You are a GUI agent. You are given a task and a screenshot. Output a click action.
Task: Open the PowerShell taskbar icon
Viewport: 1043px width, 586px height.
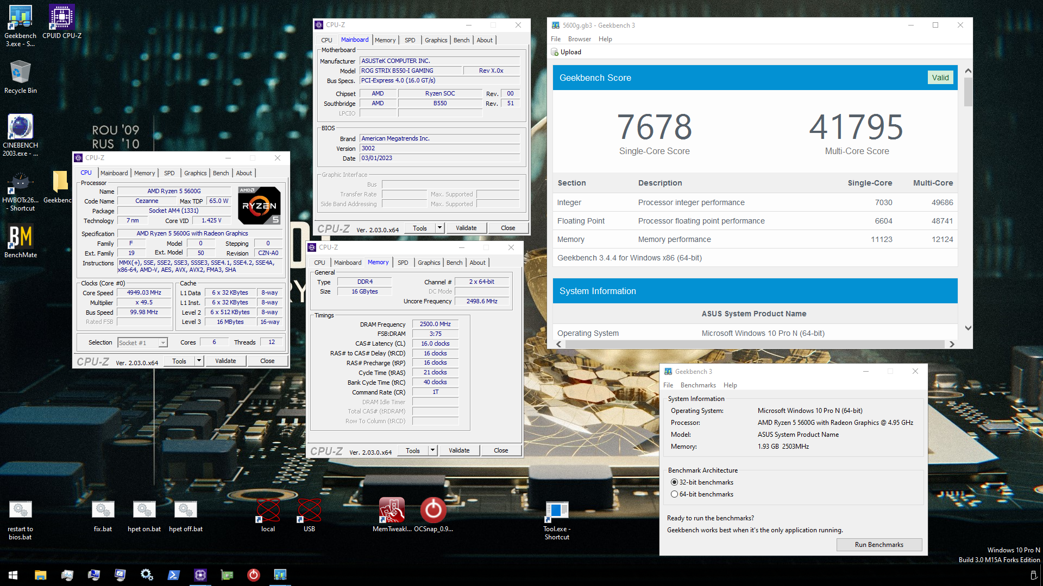click(x=173, y=575)
